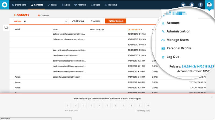The image size is (215, 120).
Task: Click the 33 Contacts count label
Action: tap(43, 15)
